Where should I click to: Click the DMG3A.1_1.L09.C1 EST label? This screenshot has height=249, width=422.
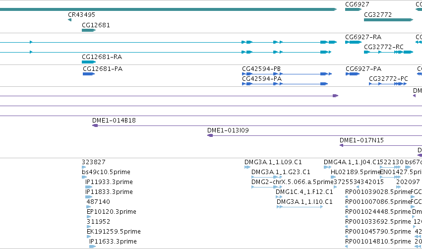click(273, 162)
